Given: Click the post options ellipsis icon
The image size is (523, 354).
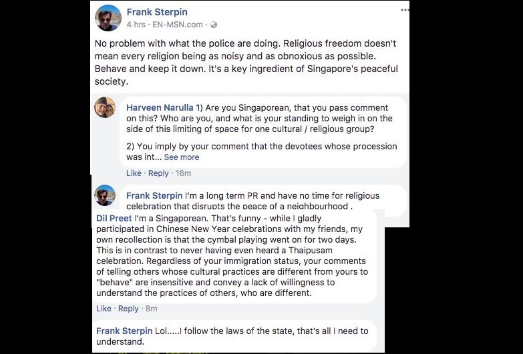Looking at the screenshot, I should [405, 10].
